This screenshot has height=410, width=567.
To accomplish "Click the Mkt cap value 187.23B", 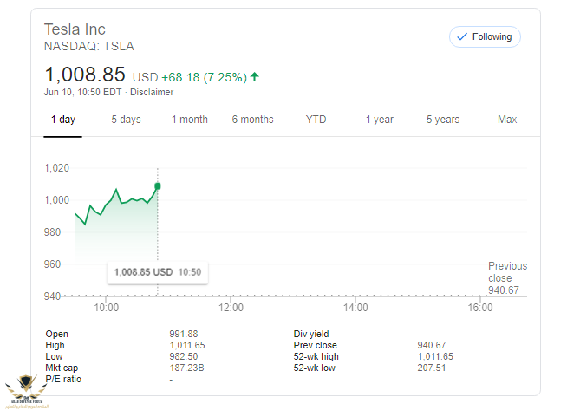I will (x=186, y=368).
